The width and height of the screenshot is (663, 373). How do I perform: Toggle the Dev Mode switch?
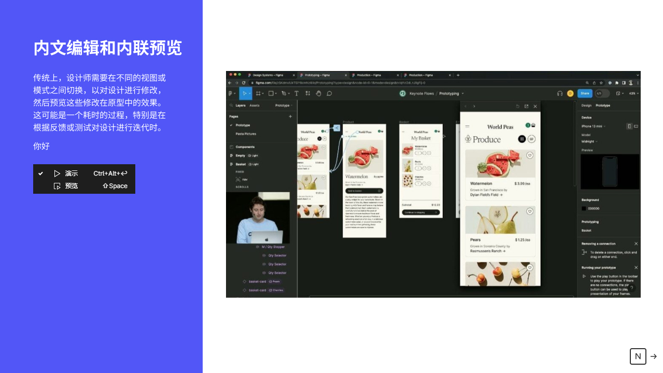click(x=602, y=93)
